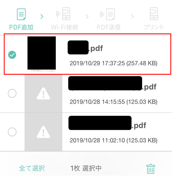Open the first PDF thumbnail preview
This screenshot has width=172, height=178.
42,54
